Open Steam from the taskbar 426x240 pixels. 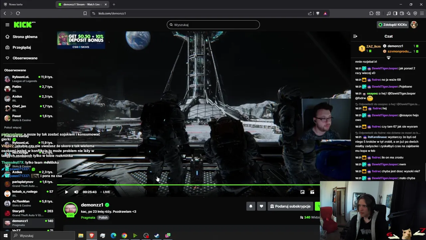point(157,236)
